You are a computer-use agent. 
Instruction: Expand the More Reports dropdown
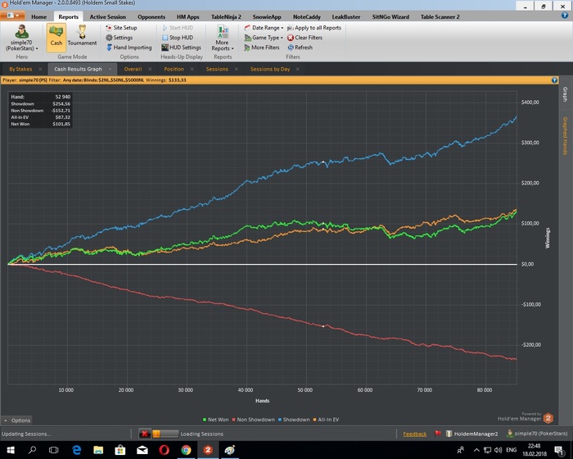click(223, 38)
